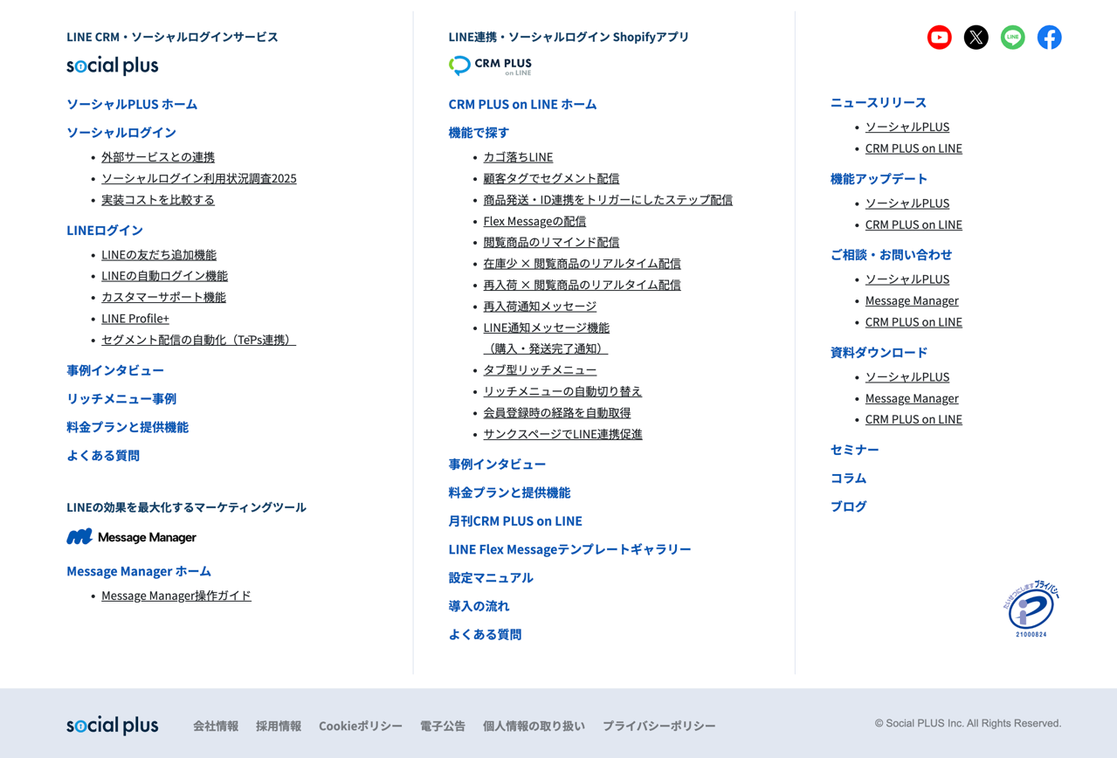Open the green LINE social icon
This screenshot has height=758, width=1117.
coord(1012,38)
